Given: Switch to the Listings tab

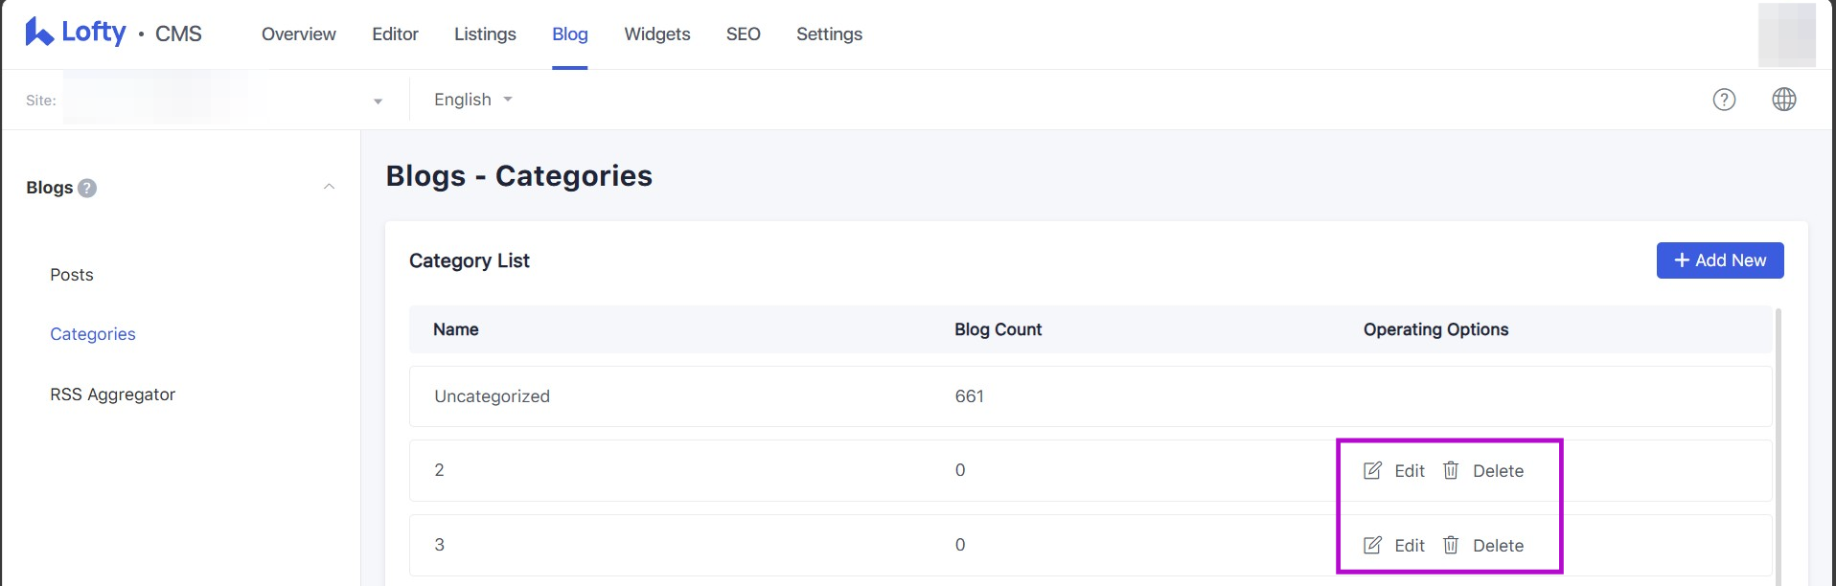Looking at the screenshot, I should click(x=485, y=34).
